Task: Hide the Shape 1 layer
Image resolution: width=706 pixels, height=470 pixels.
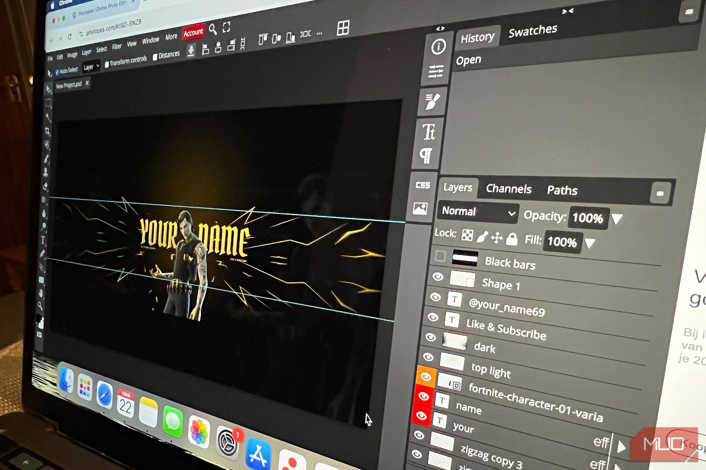Action: pyautogui.click(x=438, y=277)
